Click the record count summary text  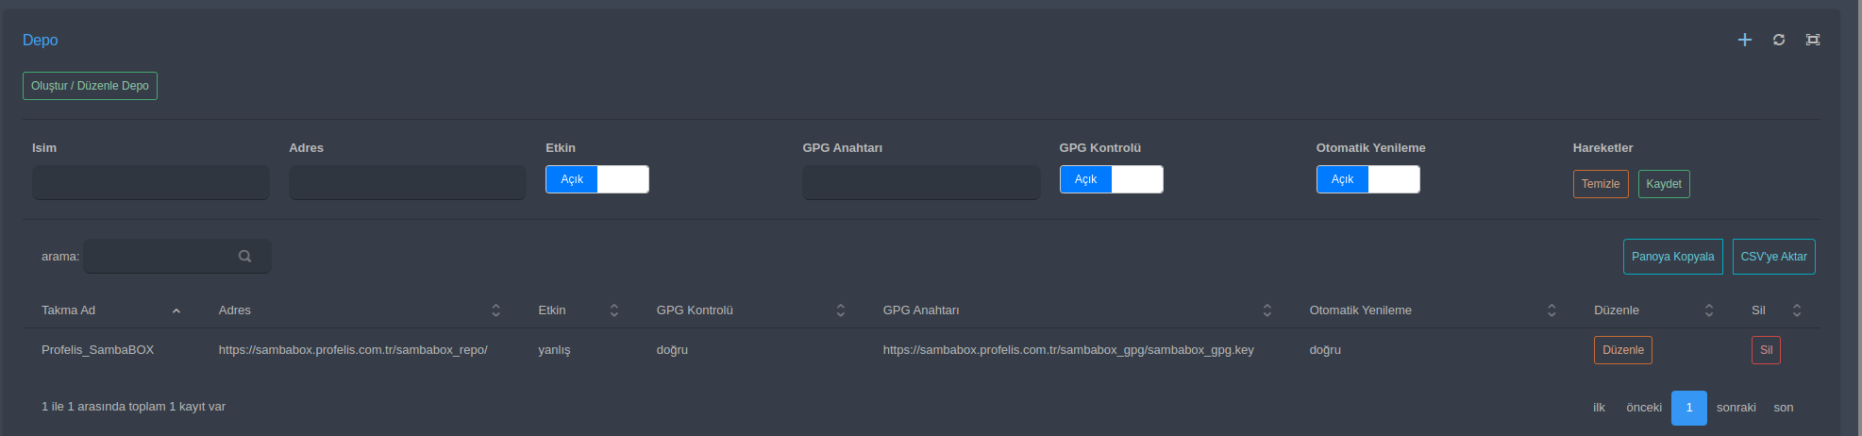(x=133, y=407)
